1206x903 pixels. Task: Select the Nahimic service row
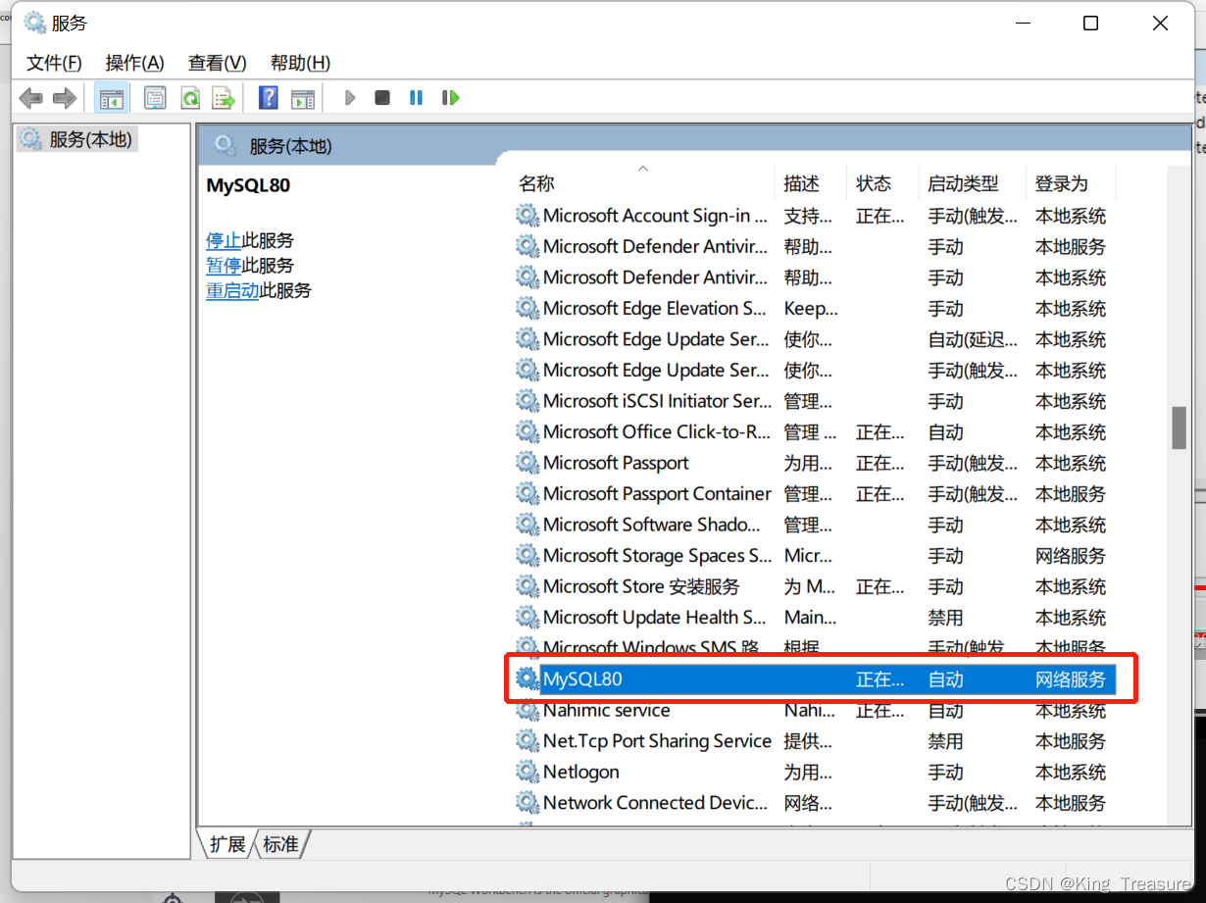click(815, 710)
